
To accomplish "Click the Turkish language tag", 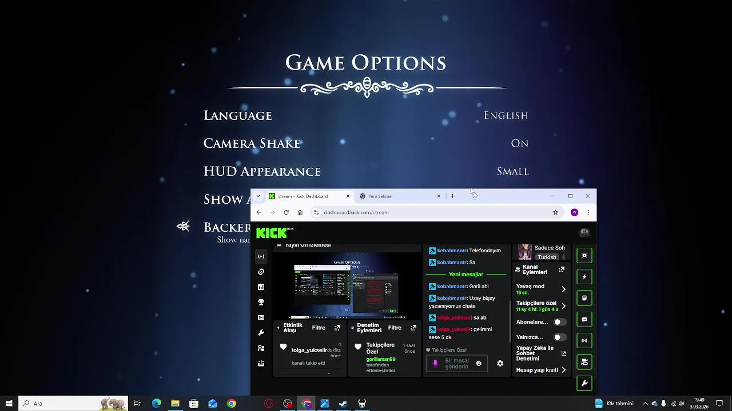I will pos(547,257).
